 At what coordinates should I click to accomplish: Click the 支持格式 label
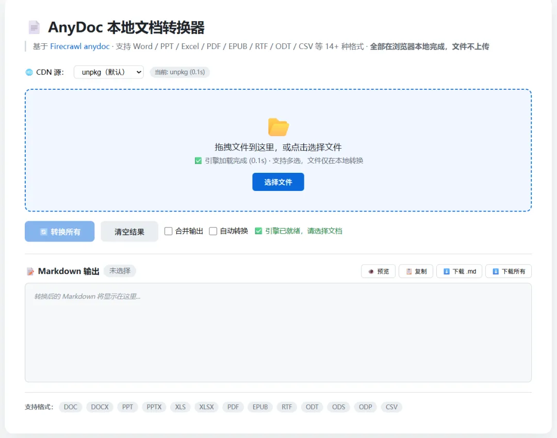coord(39,407)
